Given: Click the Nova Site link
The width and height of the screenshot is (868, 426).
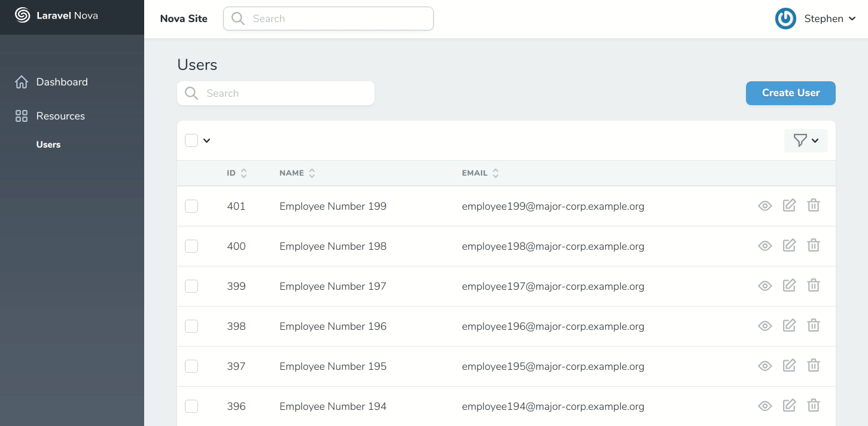Looking at the screenshot, I should click(184, 19).
